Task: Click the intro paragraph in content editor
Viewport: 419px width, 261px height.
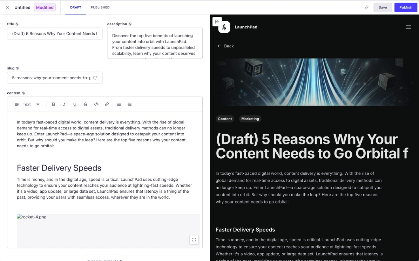Action: [x=101, y=134]
